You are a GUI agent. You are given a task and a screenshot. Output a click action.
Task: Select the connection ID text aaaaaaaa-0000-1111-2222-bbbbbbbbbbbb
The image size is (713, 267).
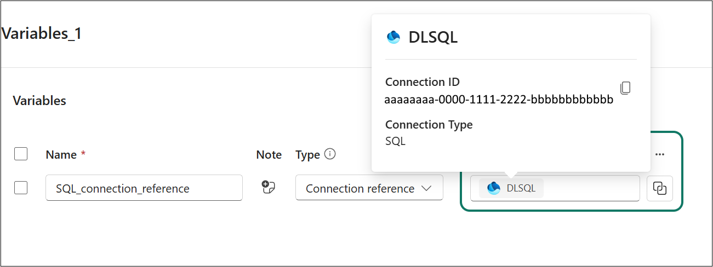[499, 100]
